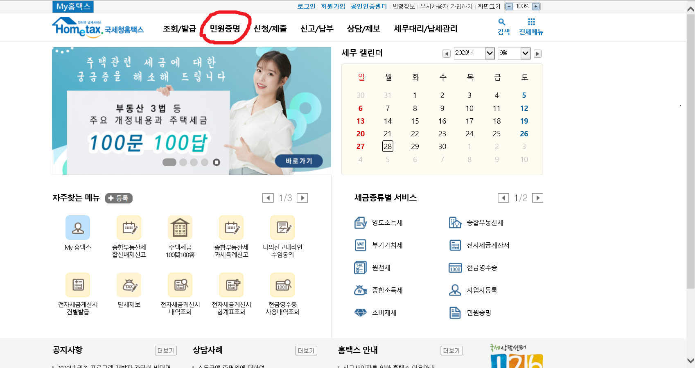Click the 등록 button for favorite menus

119,198
